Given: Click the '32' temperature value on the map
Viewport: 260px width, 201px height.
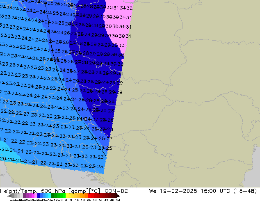Looking at the screenshot, I should pyautogui.click(x=130, y=8).
